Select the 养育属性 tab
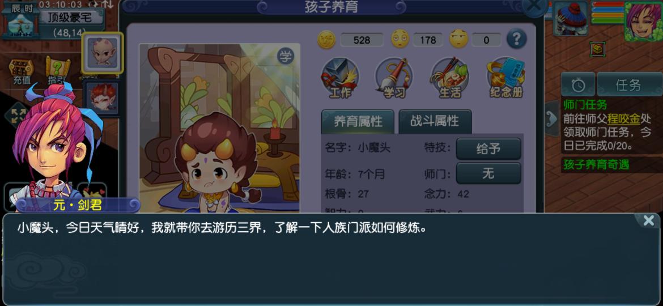Screen dimensions: 663x306 pos(358,121)
